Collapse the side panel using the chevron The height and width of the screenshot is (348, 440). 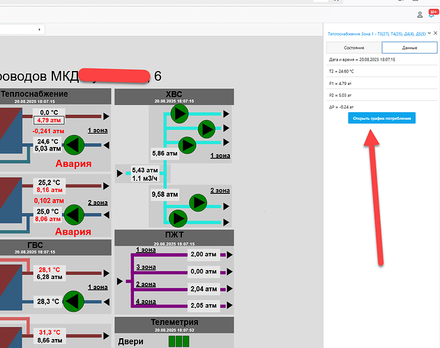429,33
